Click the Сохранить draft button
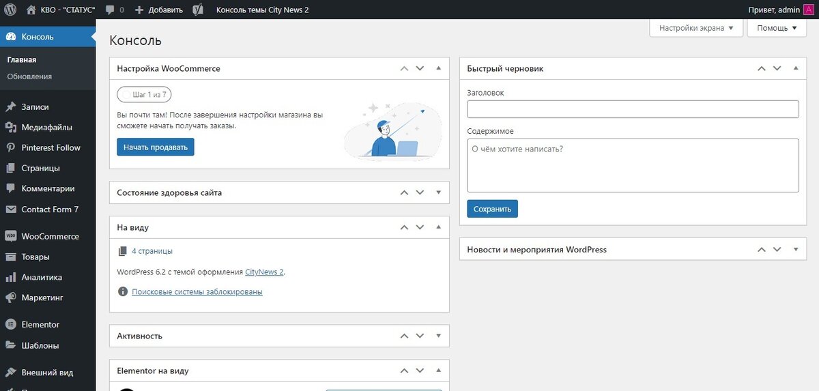Viewport: 819px width, 391px height. (x=492, y=209)
